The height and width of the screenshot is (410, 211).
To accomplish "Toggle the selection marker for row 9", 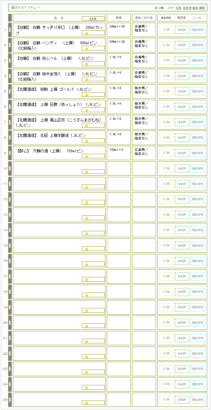I will (10, 153).
